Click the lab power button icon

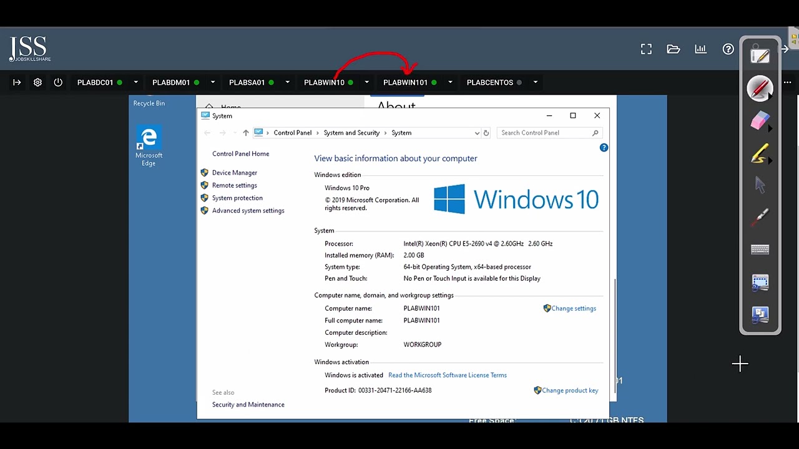(58, 82)
